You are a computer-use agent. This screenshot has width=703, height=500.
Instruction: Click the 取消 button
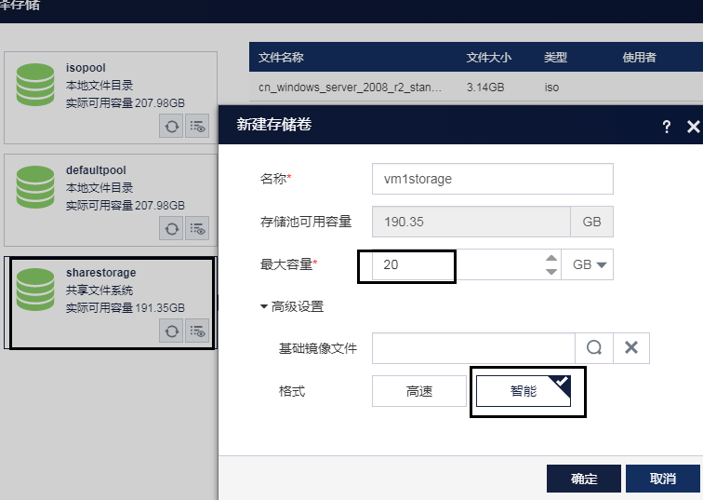tap(663, 479)
